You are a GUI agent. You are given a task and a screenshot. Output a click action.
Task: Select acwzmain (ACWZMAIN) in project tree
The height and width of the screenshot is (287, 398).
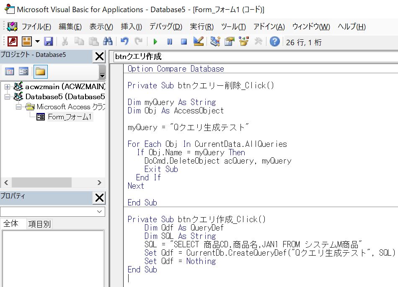65,87
